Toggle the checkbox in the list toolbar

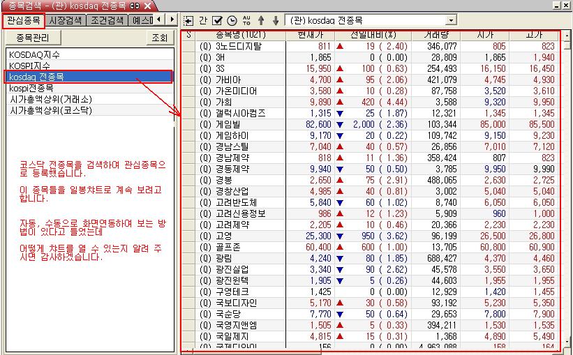click(x=217, y=20)
